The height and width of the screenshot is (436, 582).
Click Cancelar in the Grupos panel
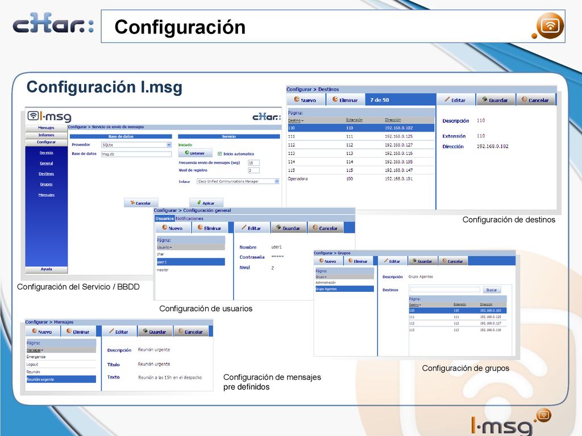coord(453,261)
